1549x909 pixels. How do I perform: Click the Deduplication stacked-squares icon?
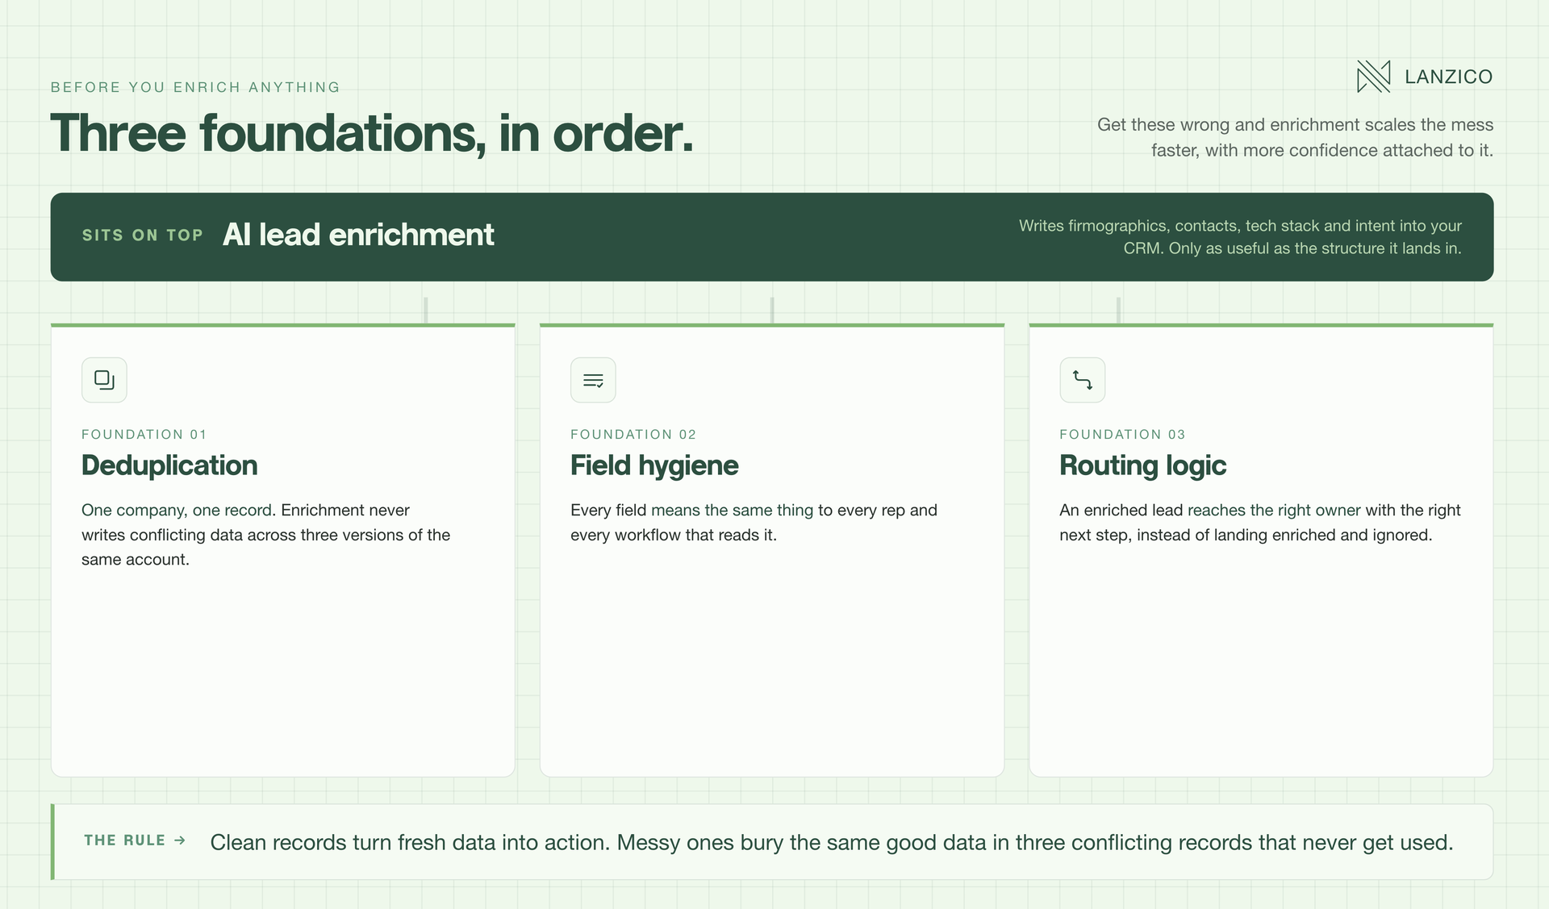(x=104, y=380)
